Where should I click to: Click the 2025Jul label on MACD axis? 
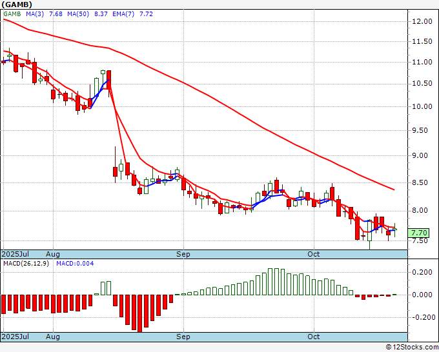[15, 337]
